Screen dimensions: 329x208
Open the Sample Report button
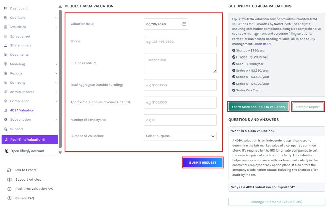308,107
